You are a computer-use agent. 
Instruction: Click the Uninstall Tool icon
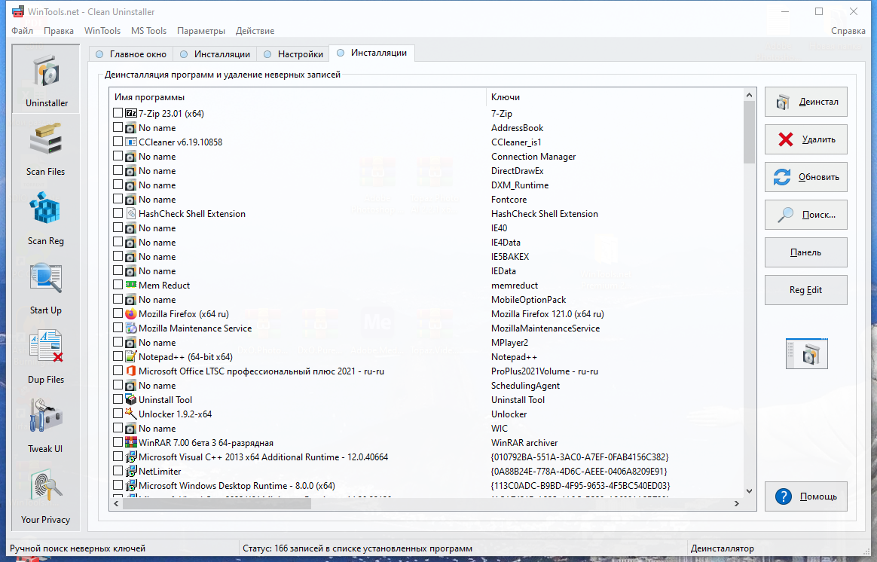(x=131, y=400)
